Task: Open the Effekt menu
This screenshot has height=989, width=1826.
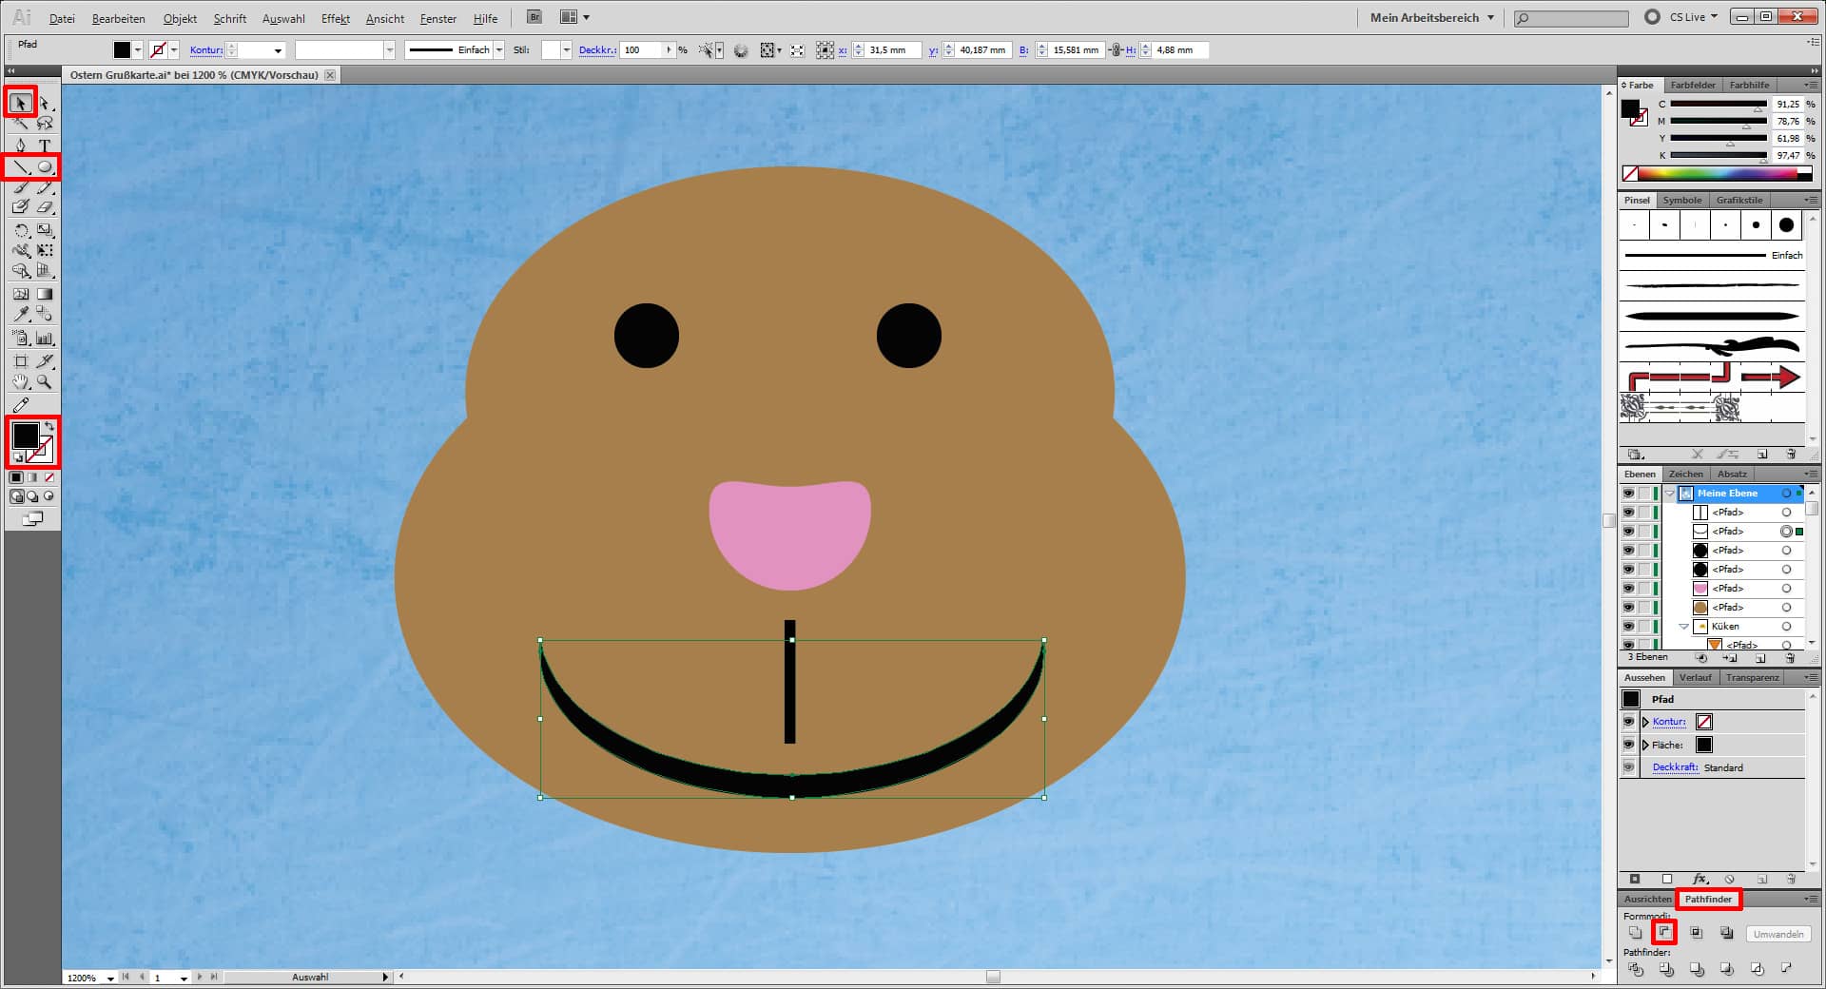Action: coord(335,18)
